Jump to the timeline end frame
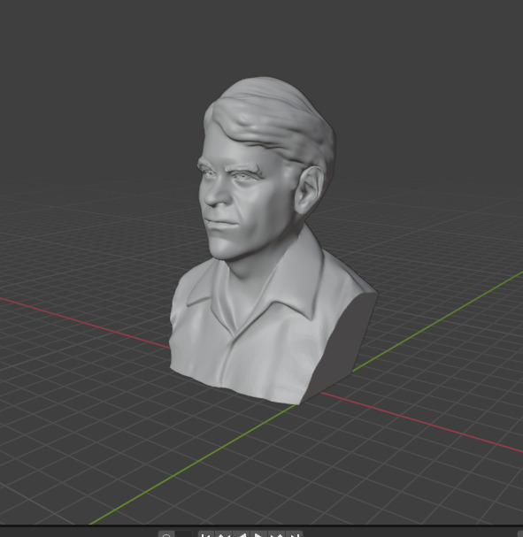523x537 pixels. [294, 534]
